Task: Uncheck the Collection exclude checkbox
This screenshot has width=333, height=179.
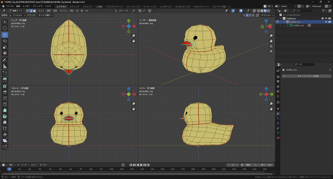Action: coord(323,19)
